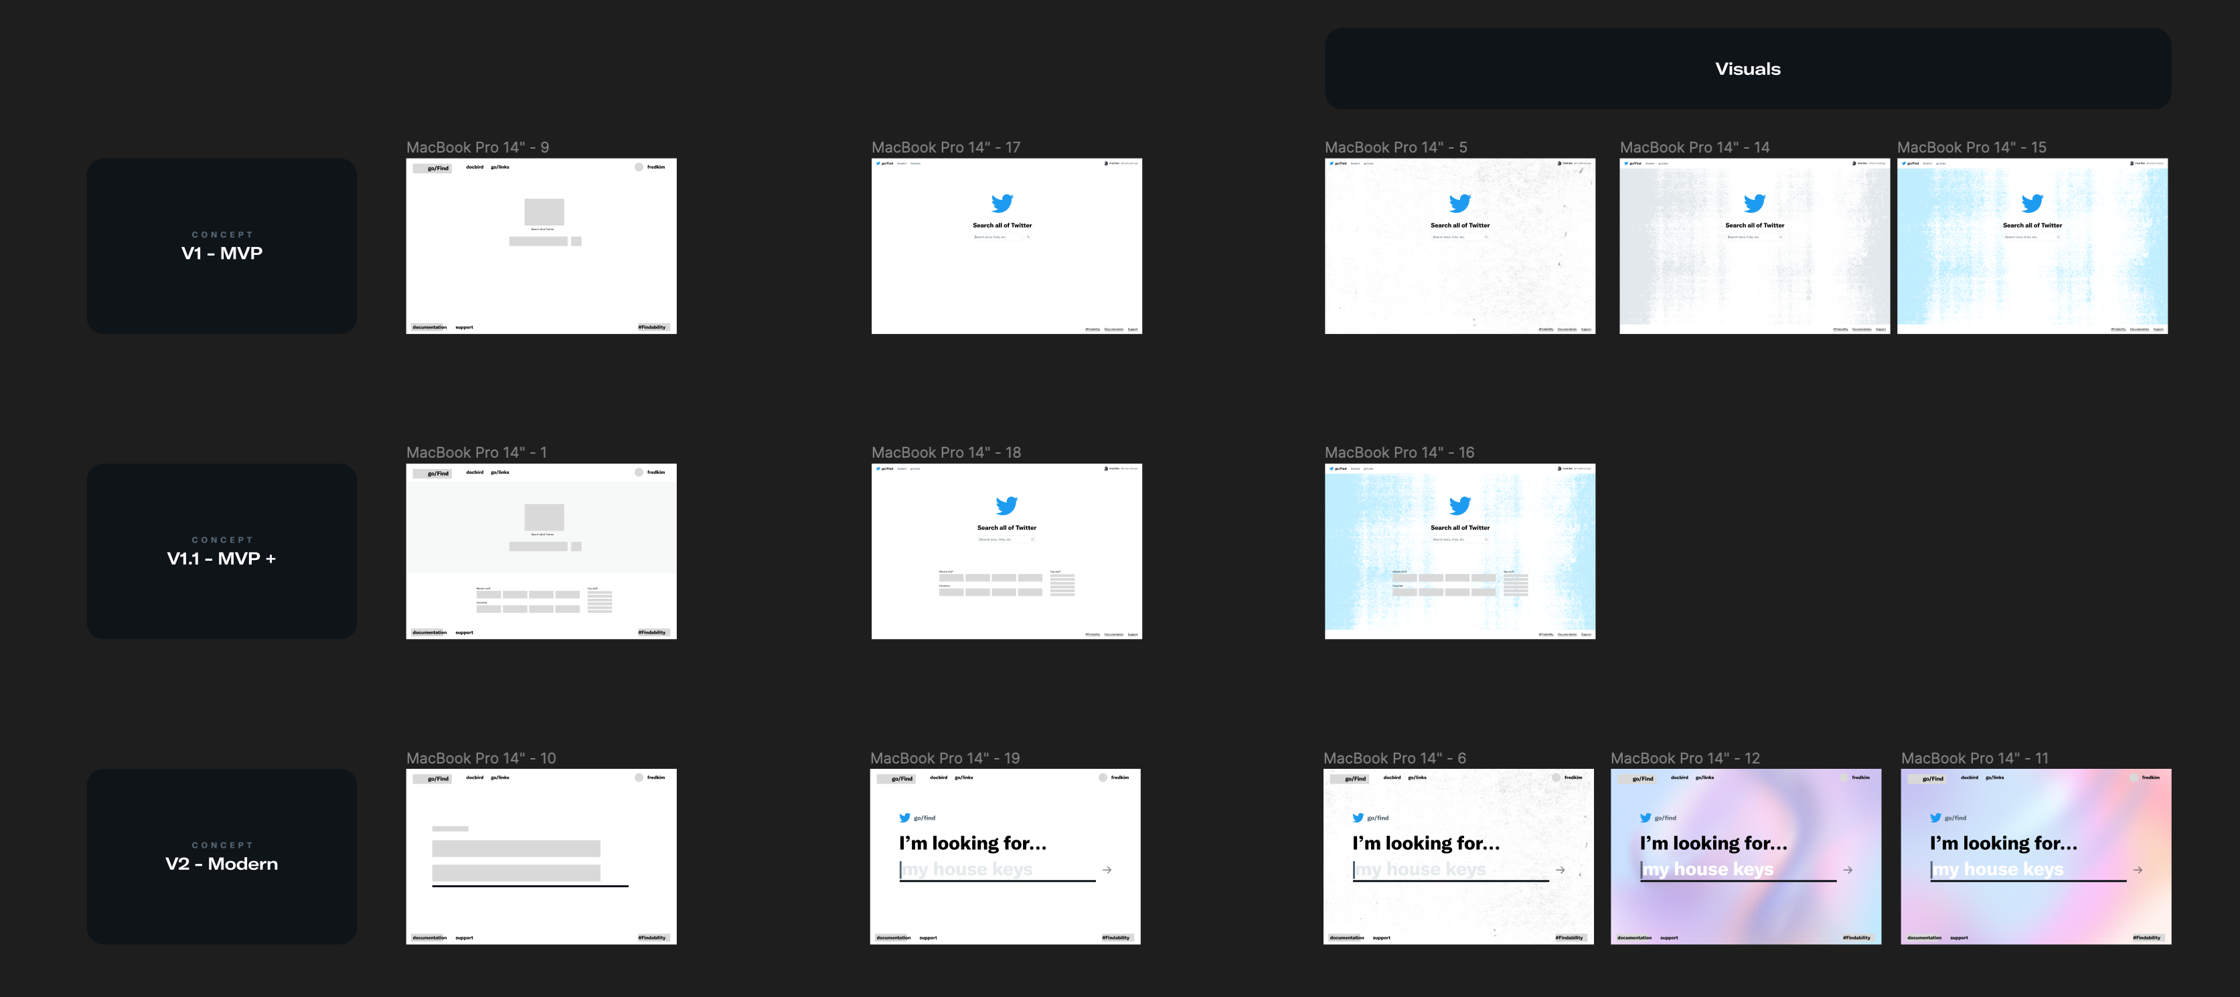Click 'my house keys' input in frame 19

967,869
